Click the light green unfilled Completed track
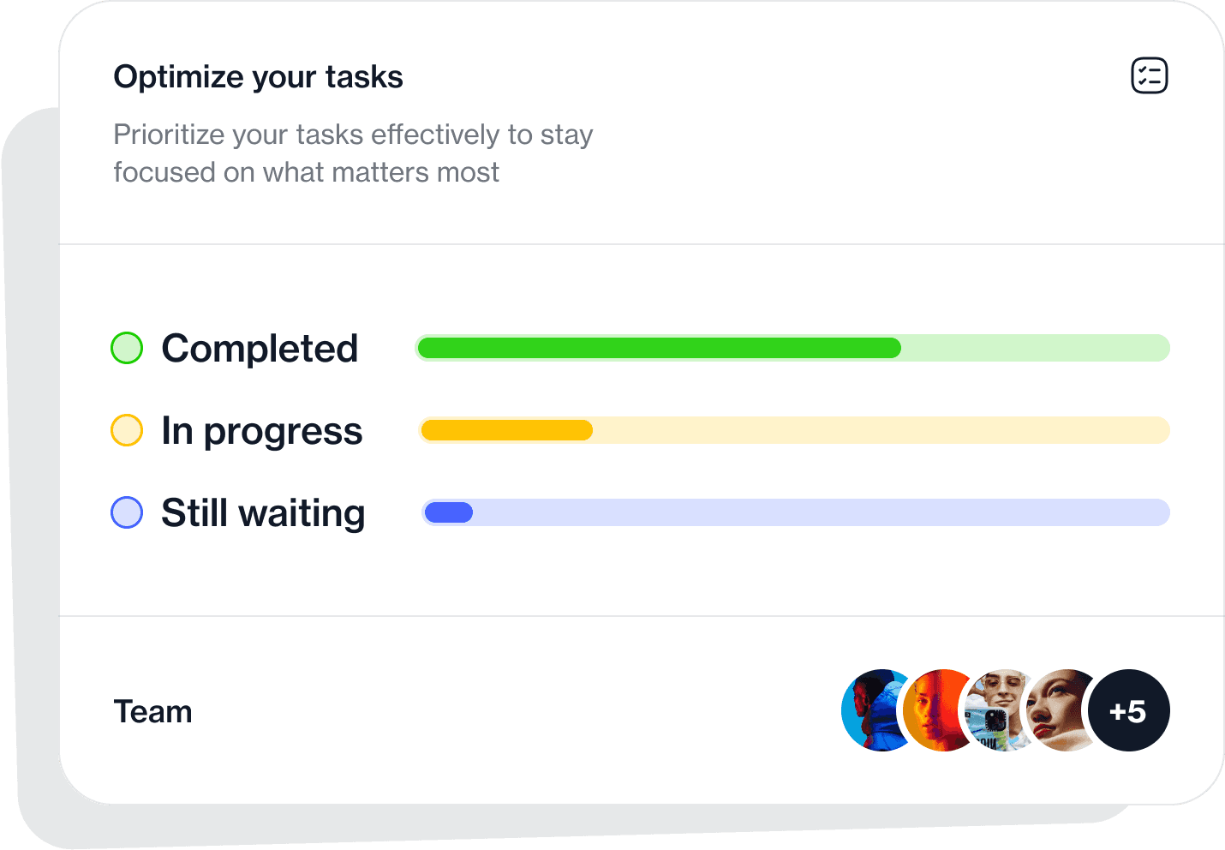The width and height of the screenshot is (1225, 850). 1036,348
